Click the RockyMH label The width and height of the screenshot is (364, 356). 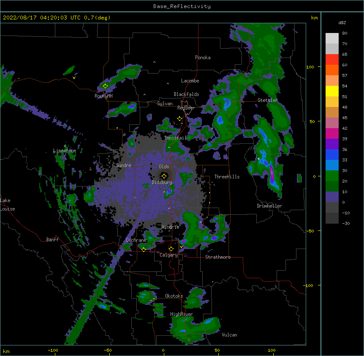pos(103,96)
